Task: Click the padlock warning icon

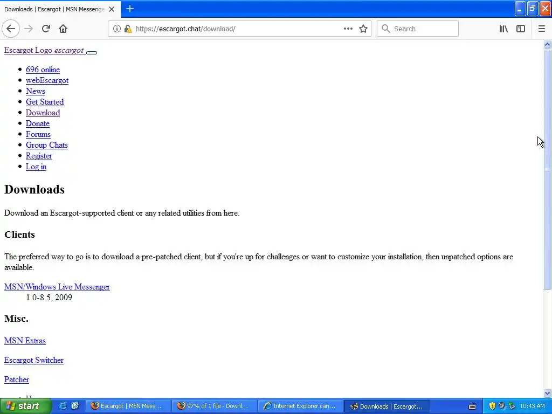Action: 128,29
